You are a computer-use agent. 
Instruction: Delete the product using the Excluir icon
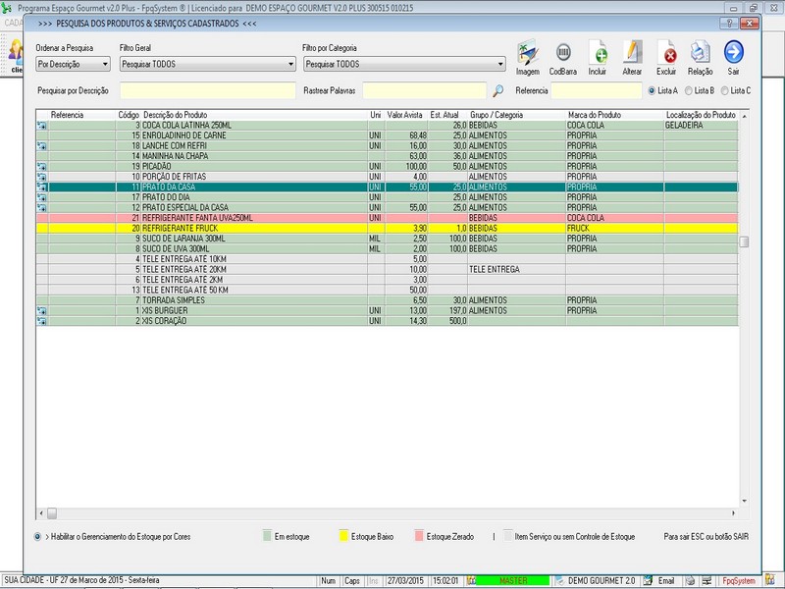[x=666, y=53]
